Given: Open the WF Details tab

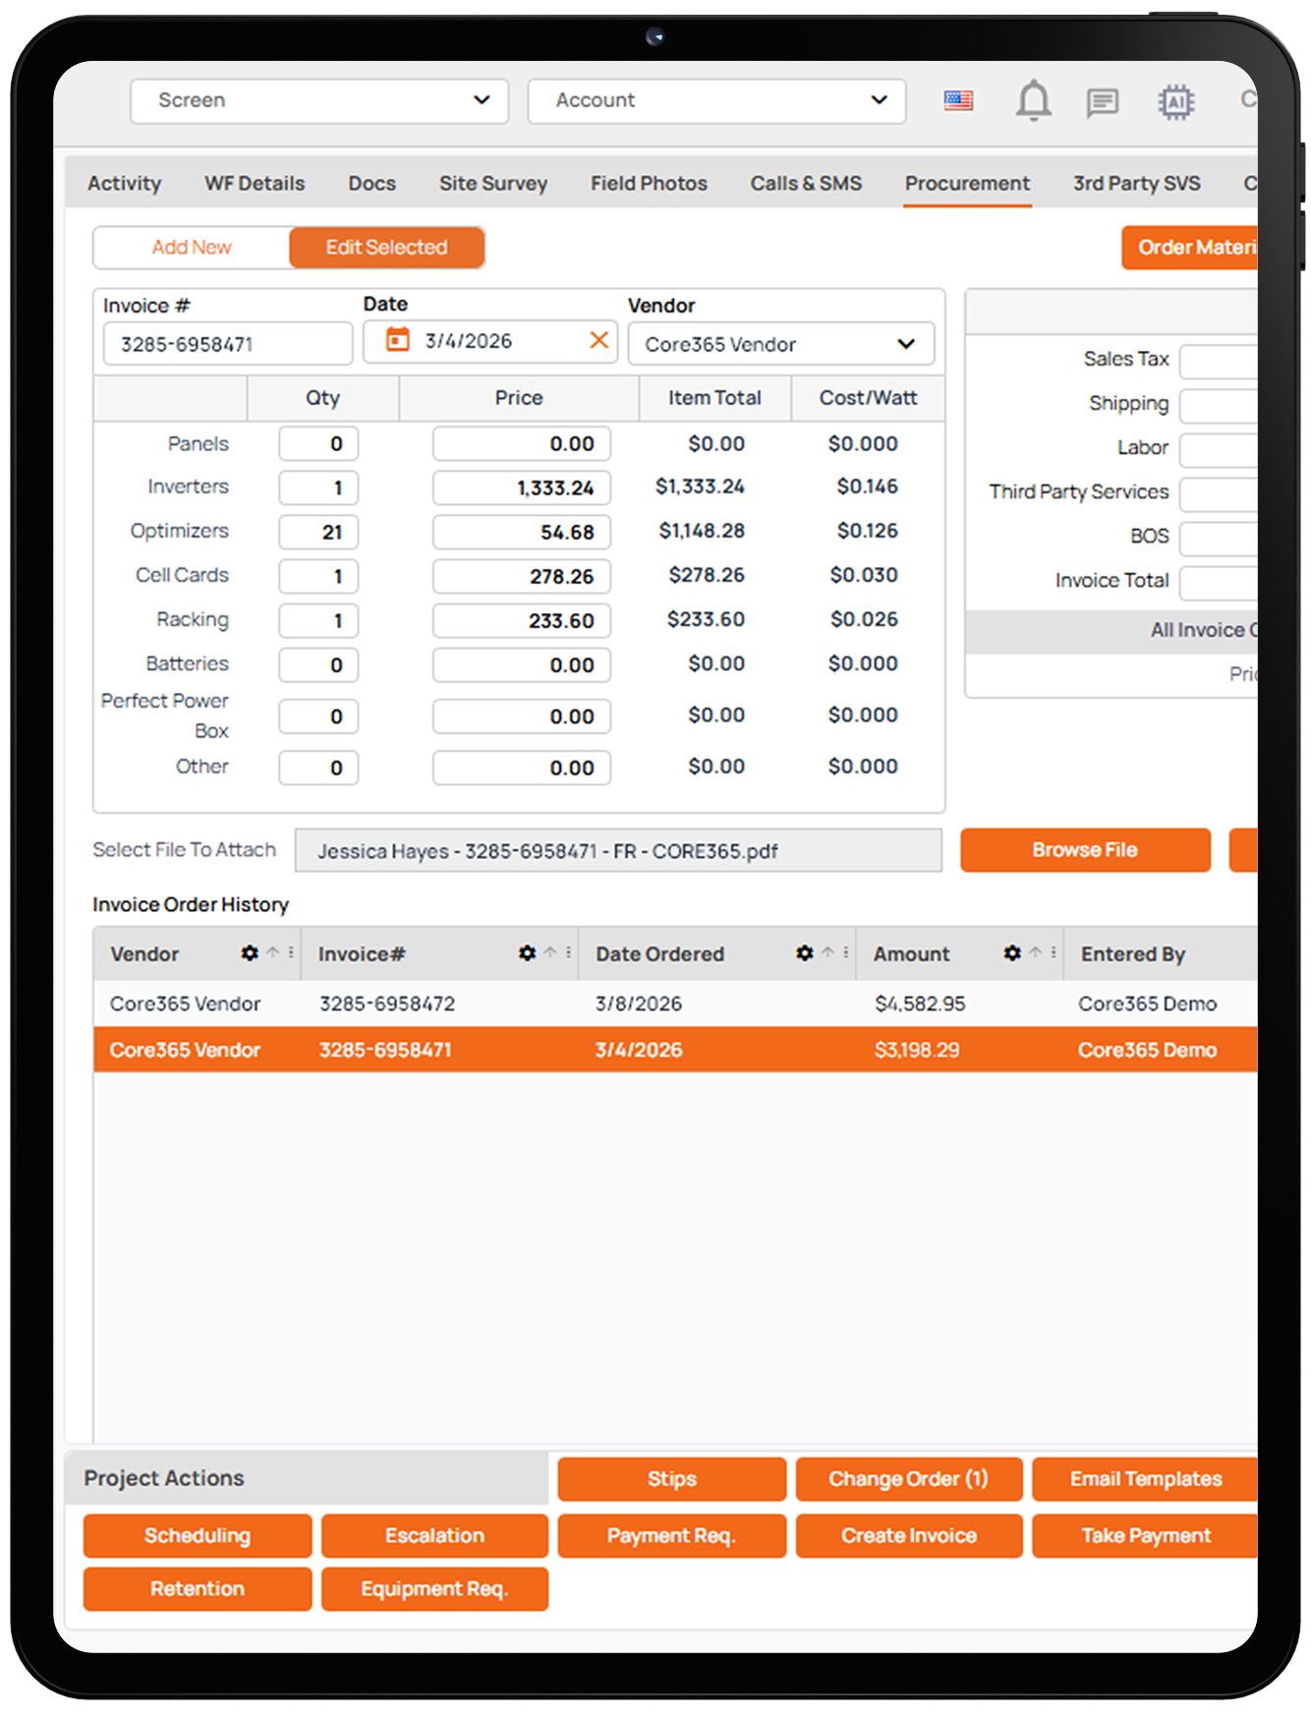Looking at the screenshot, I should pyautogui.click(x=255, y=183).
